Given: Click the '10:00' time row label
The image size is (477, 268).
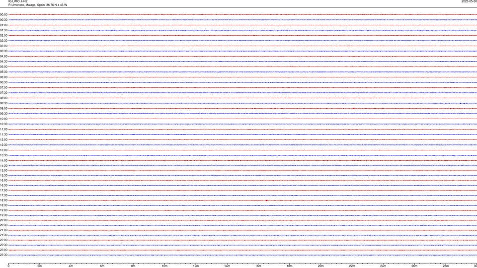Looking at the screenshot, I should click(x=3, y=119).
